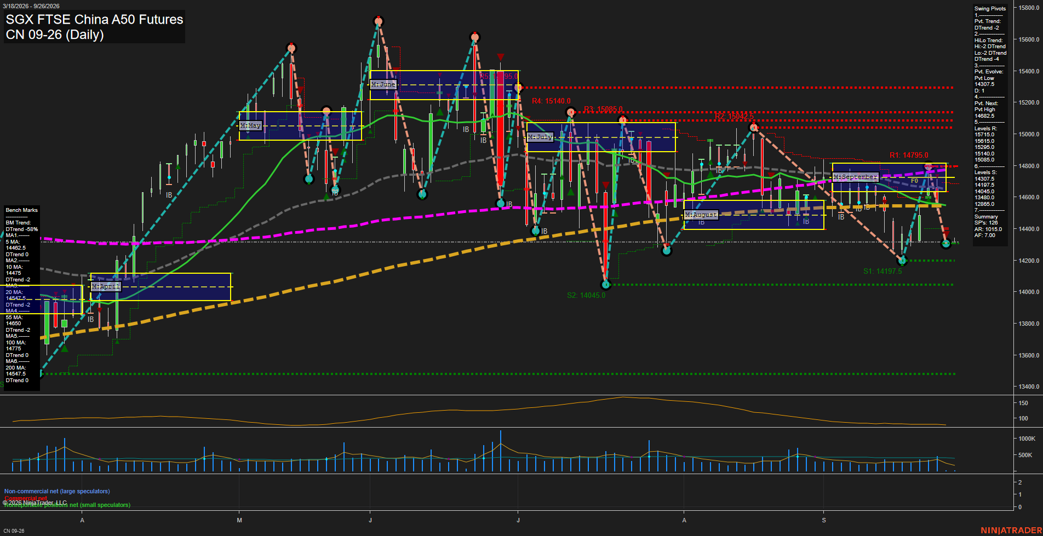Select the M:August monthly box label
Viewport: 1043px width, 536px height.
coord(701,215)
